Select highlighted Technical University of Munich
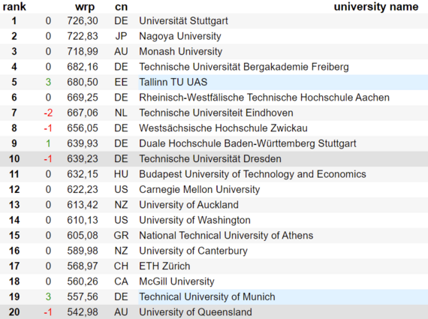This screenshot has width=428, height=319. tap(207, 296)
